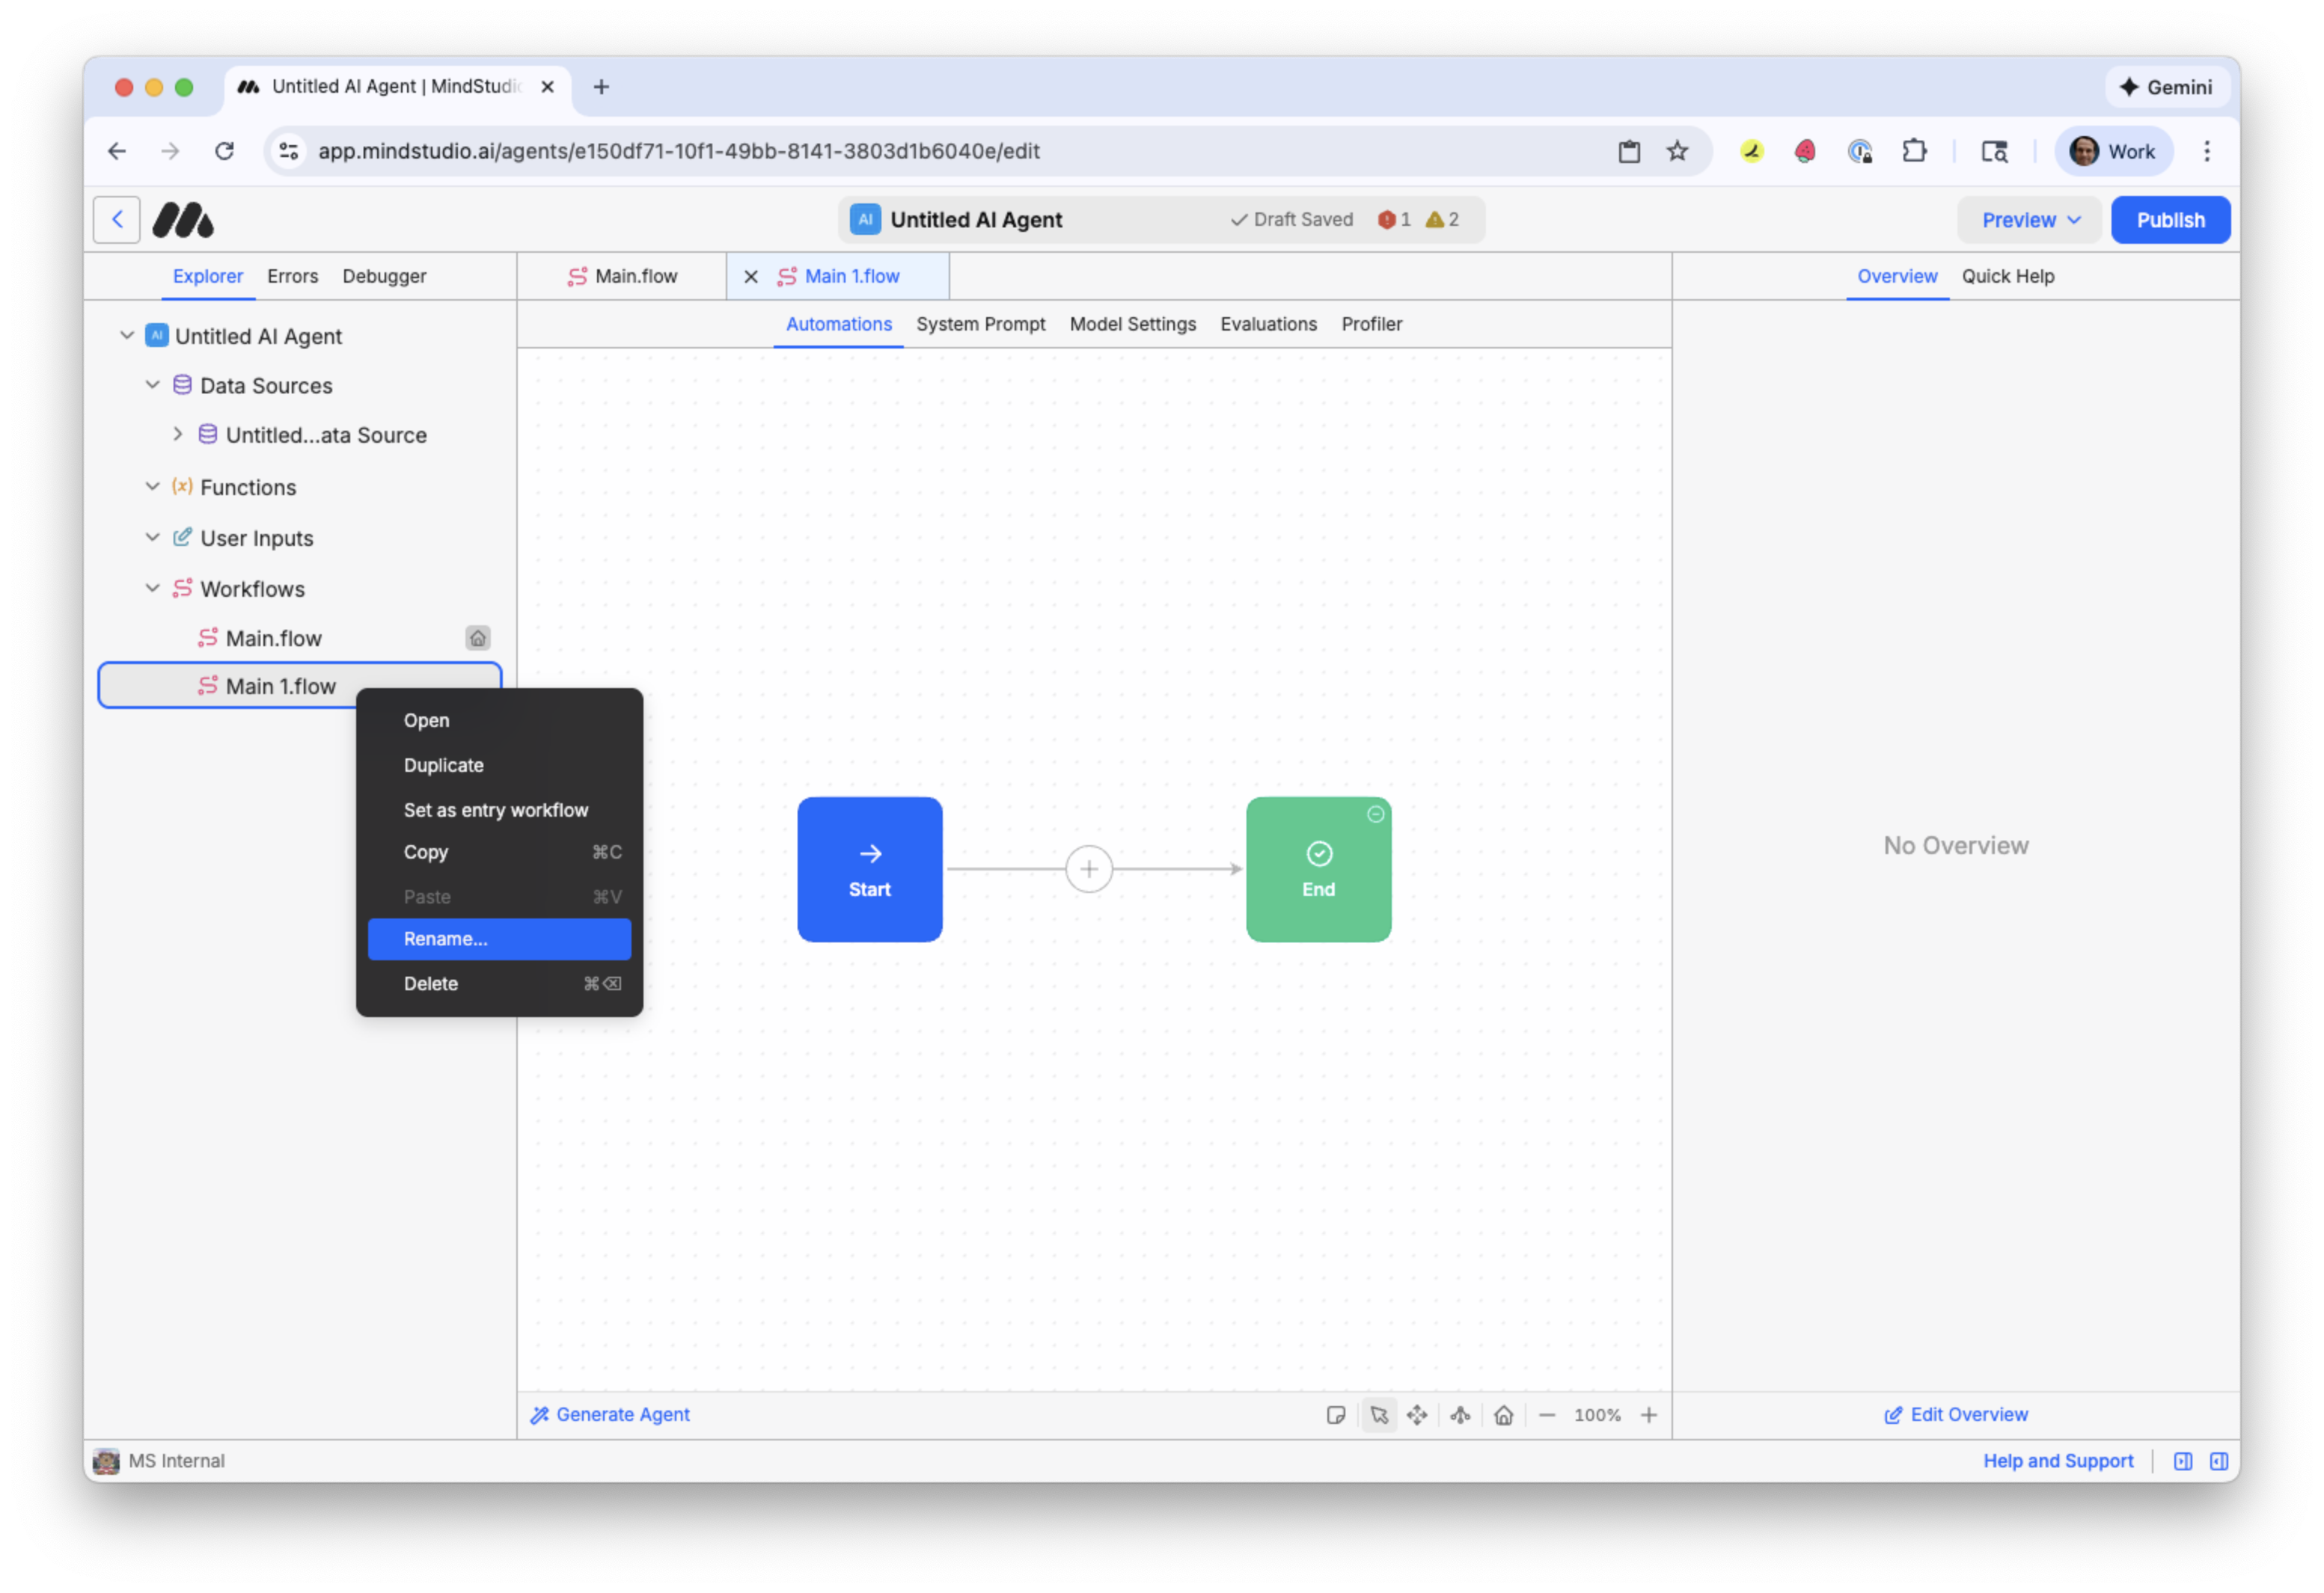Toggle the entry workflow home icon beside Main.flow

(478, 638)
